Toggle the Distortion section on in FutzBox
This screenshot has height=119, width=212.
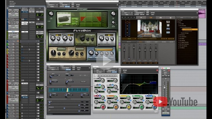pos(77,44)
